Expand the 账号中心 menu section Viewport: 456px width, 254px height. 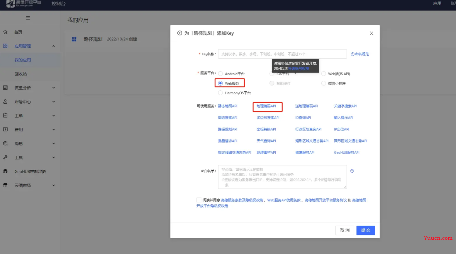[54, 102]
